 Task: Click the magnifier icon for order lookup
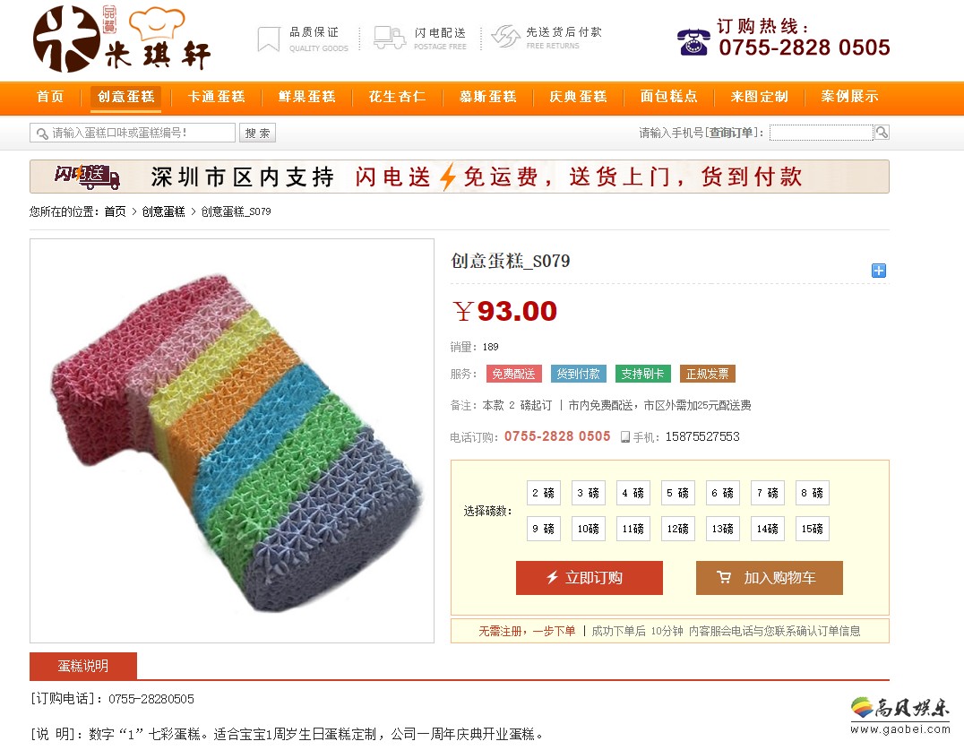pos(882,133)
